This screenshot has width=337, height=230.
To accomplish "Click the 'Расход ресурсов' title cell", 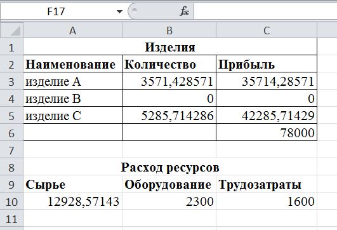I will coord(170,167).
